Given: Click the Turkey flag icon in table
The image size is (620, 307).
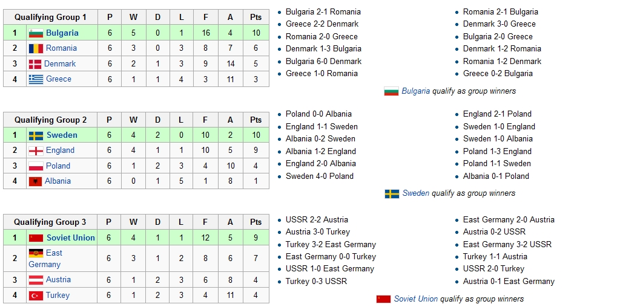Looking at the screenshot, I should pyautogui.click(x=36, y=296).
